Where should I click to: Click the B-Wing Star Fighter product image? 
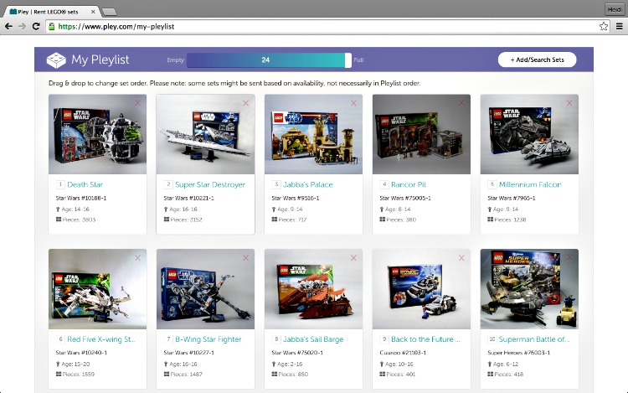205,289
